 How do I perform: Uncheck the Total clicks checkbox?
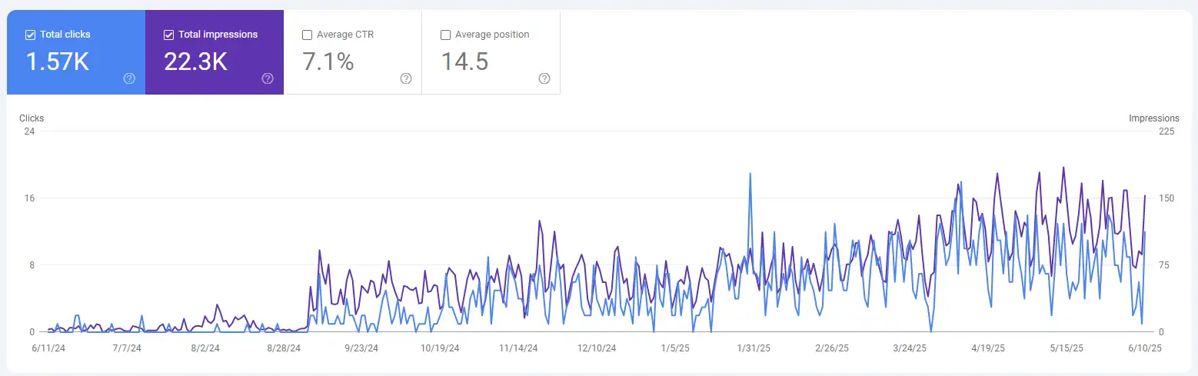[x=31, y=35]
